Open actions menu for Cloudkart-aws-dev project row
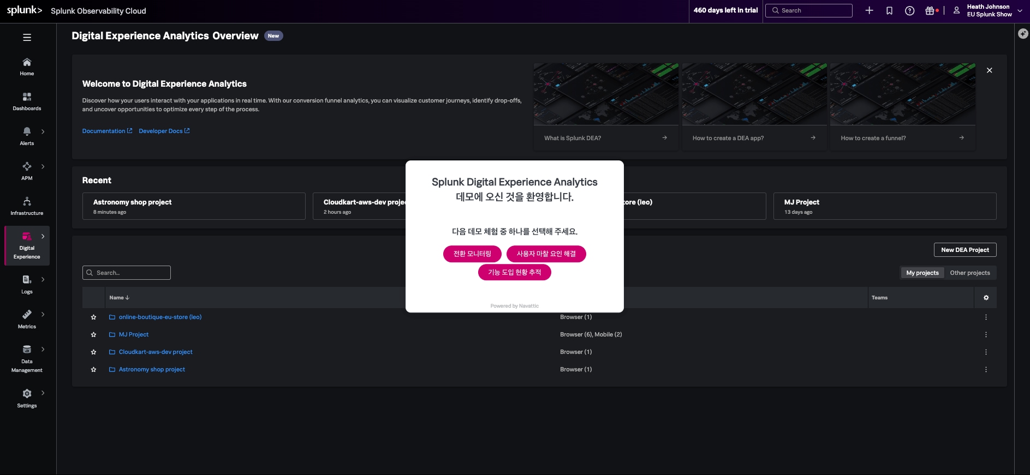 986,352
